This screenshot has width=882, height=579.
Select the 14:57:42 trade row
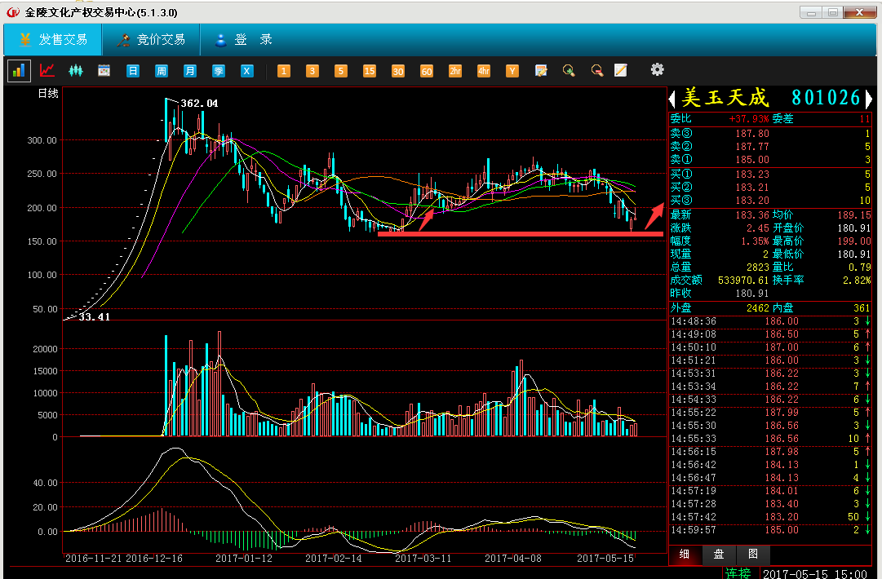click(770, 516)
